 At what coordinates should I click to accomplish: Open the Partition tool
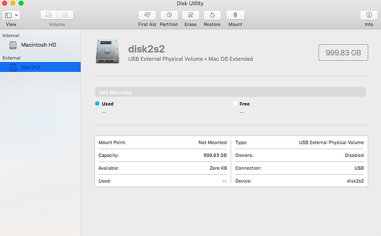(x=169, y=15)
